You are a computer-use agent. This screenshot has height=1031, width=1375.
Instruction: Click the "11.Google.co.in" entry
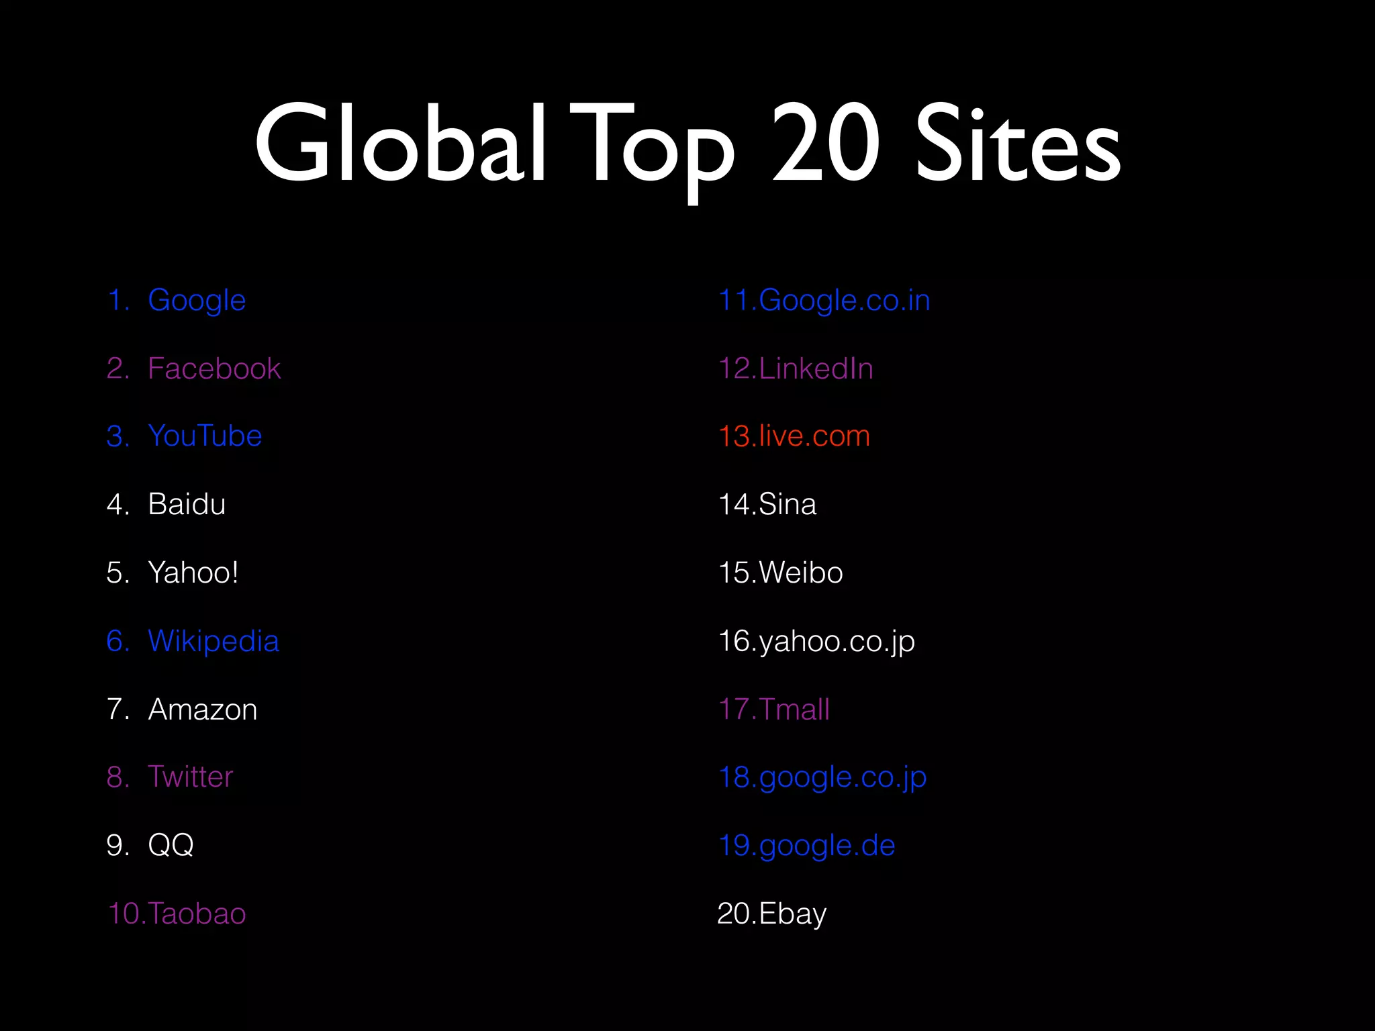click(824, 300)
